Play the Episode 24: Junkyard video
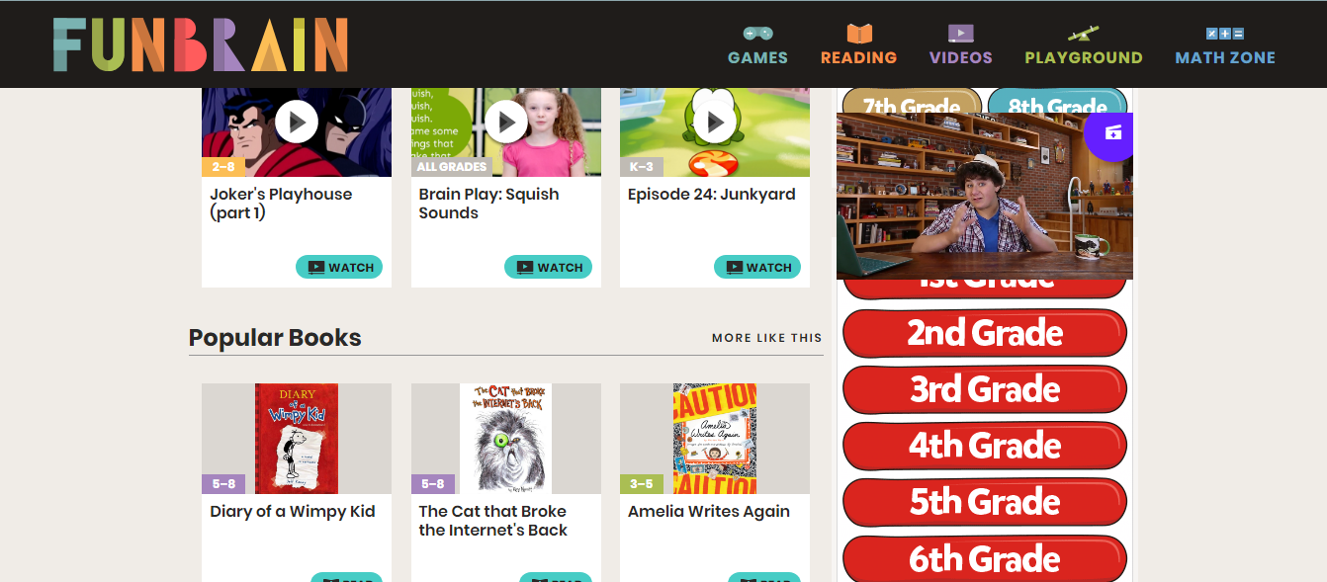 pos(715,122)
